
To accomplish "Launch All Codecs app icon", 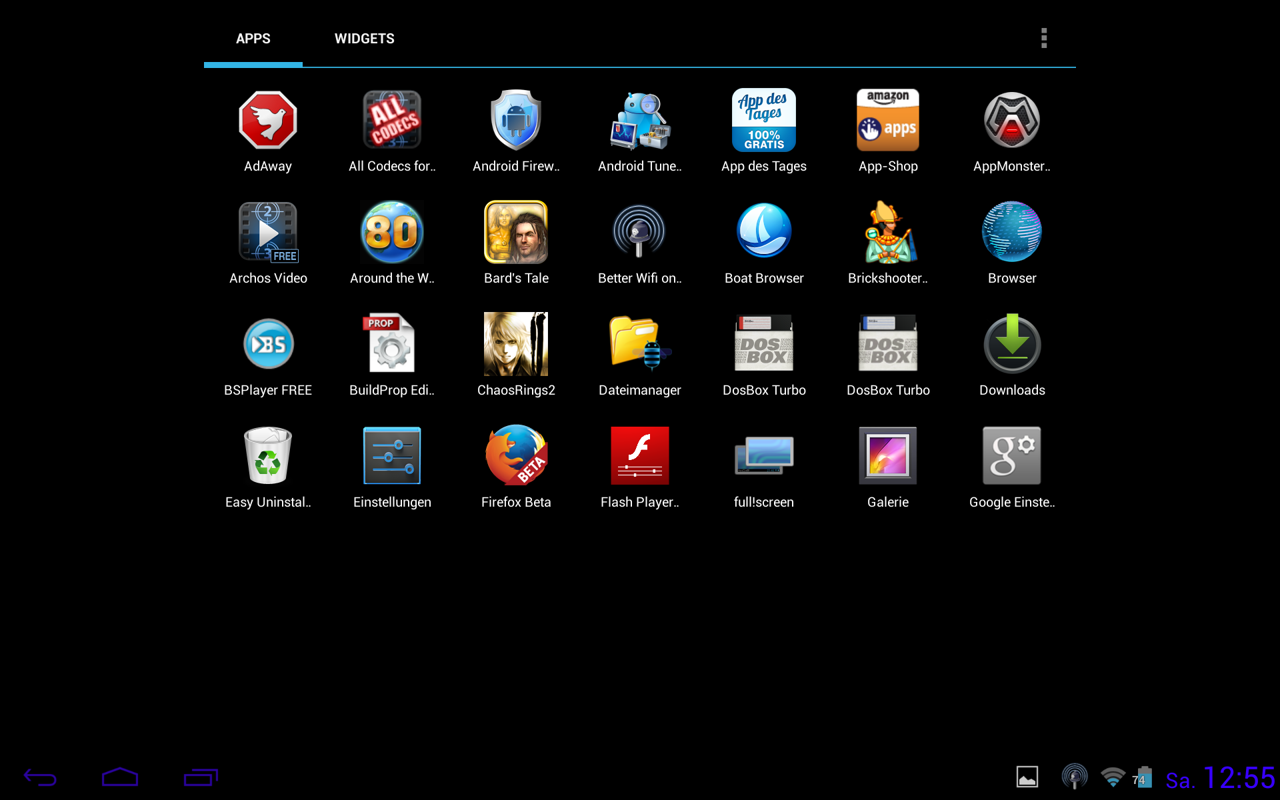I will (392, 121).
